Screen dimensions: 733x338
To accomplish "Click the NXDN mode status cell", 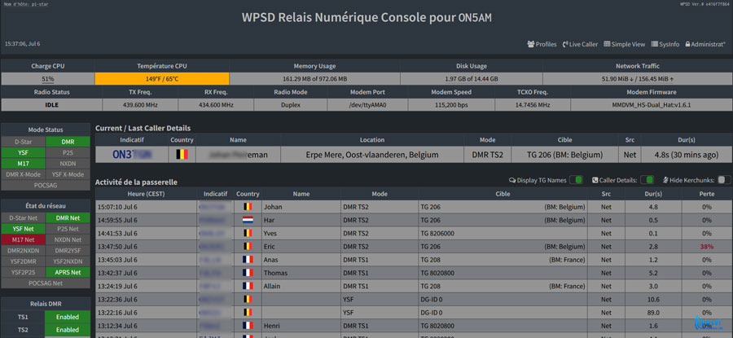I will tap(68, 164).
